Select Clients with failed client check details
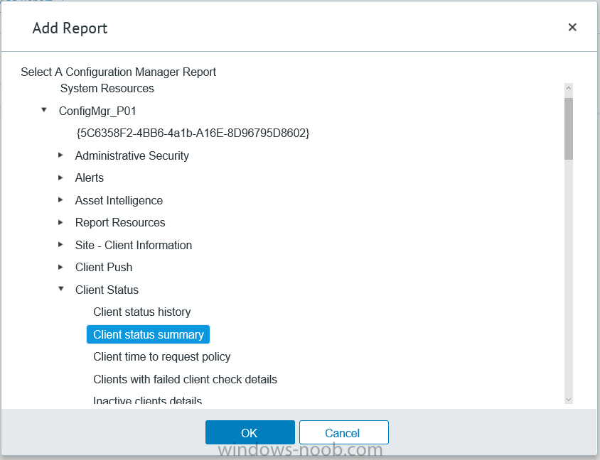Image resolution: width=600 pixels, height=460 pixels. pyautogui.click(x=186, y=379)
